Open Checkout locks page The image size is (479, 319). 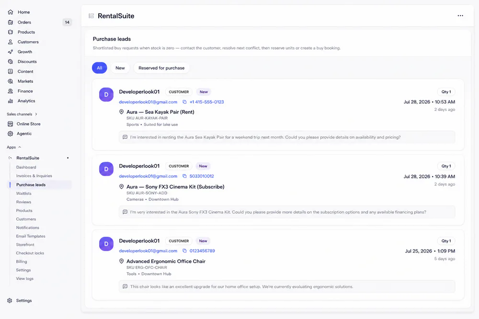(30, 253)
